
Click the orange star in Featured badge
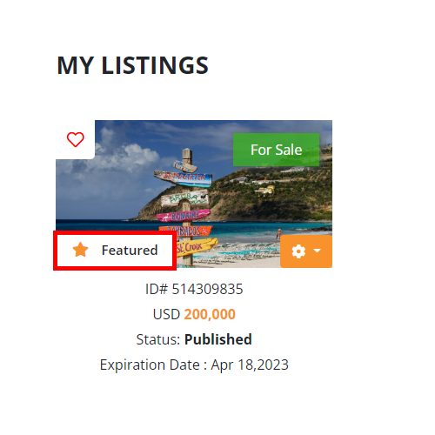coord(80,250)
